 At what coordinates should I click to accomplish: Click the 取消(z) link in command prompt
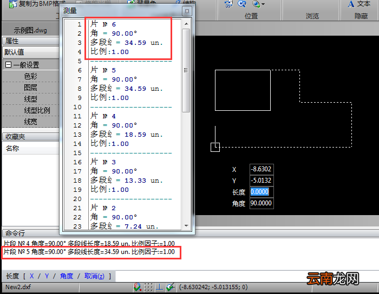94,276
